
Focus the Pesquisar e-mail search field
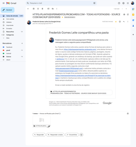(x=61, y=3)
